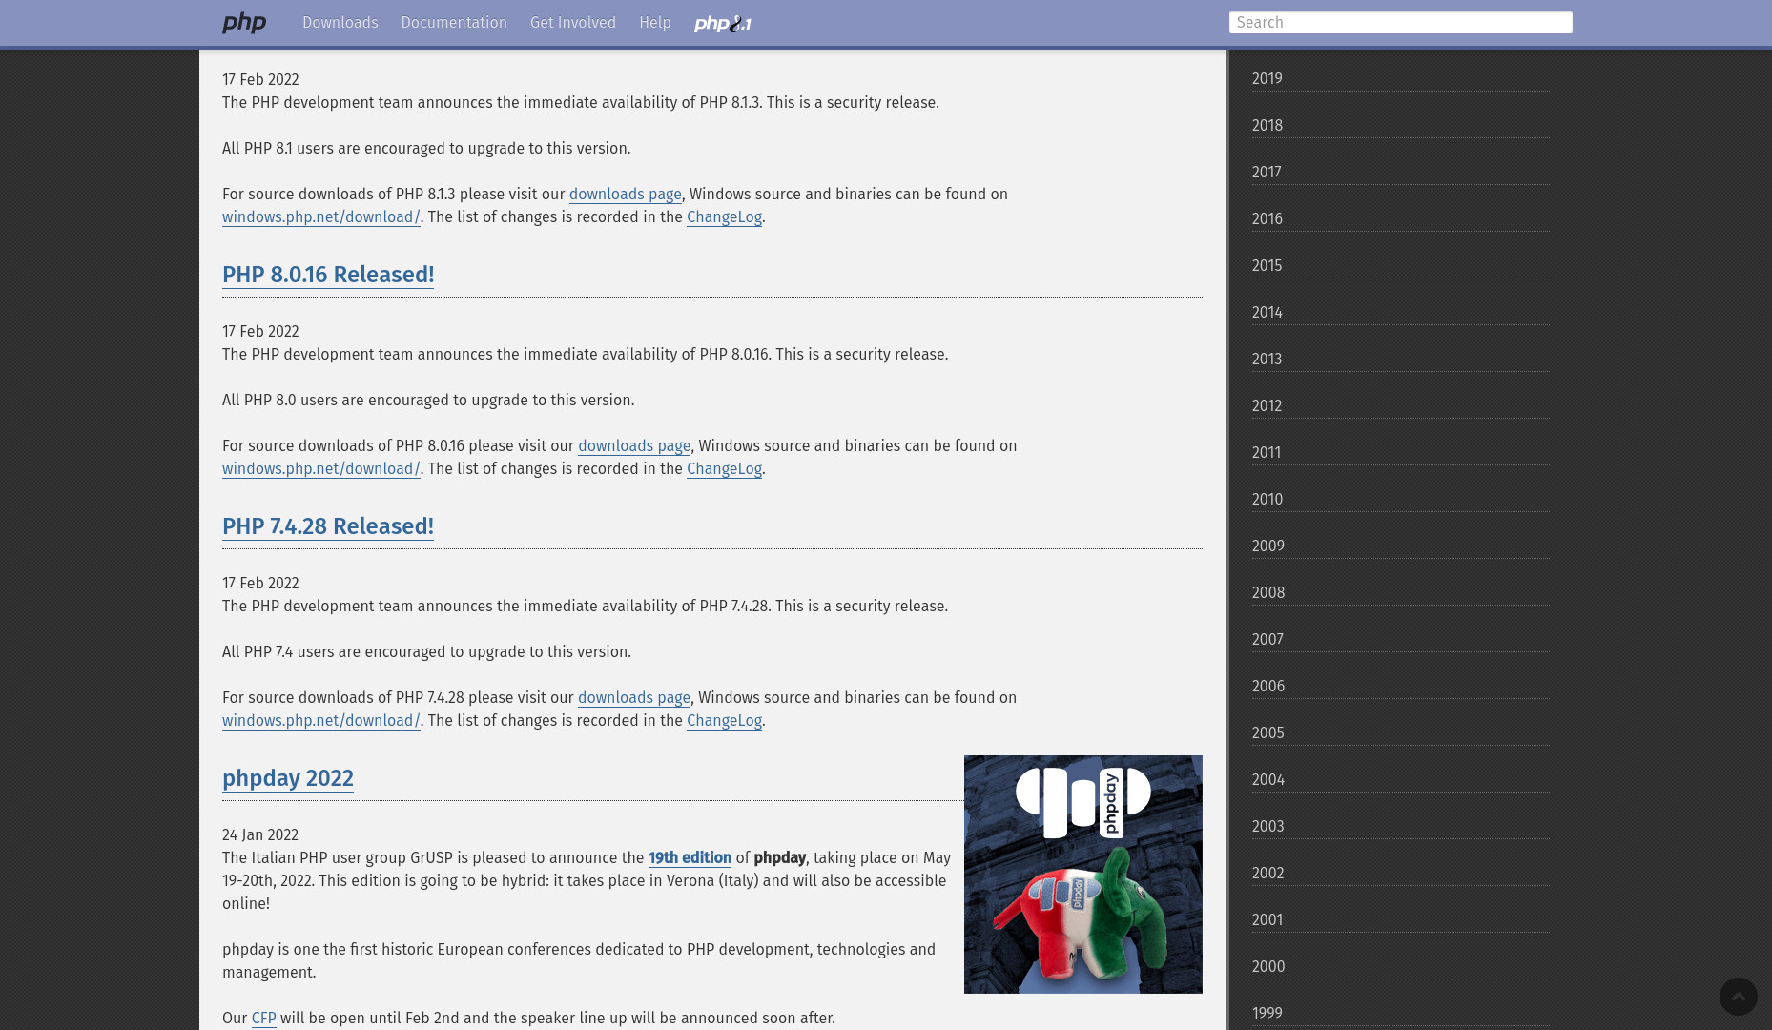This screenshot has width=1772, height=1030.
Task: Open the Get Involved menu
Action: click(x=573, y=23)
